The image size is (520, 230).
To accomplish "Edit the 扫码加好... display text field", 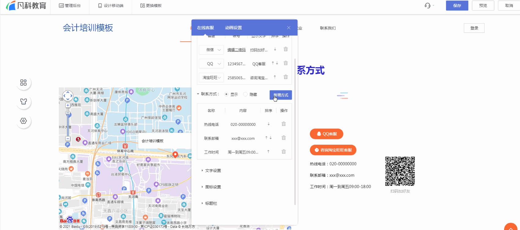I will coord(259,50).
